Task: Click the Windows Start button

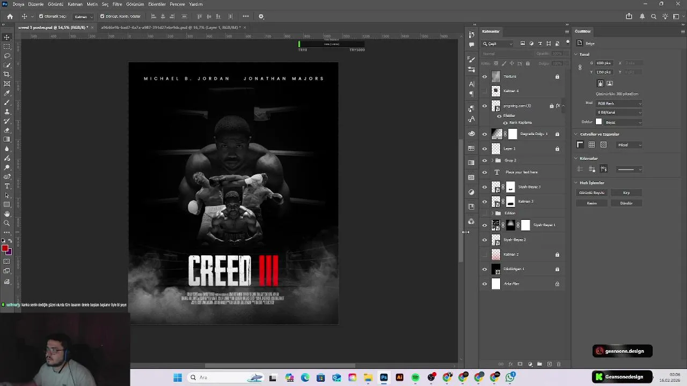Action: 178,377
